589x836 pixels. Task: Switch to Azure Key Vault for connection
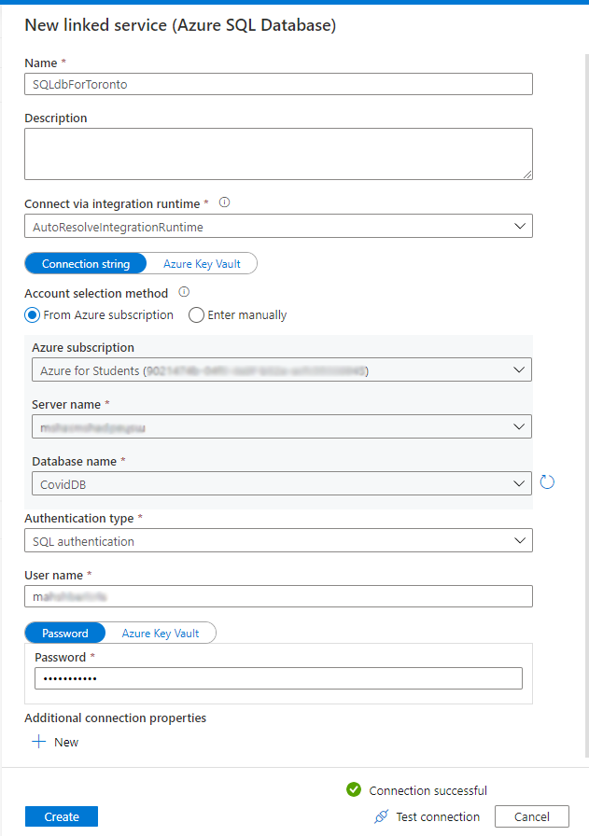click(x=202, y=264)
